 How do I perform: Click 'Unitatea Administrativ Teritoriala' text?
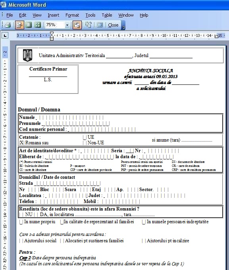click(x=72, y=56)
